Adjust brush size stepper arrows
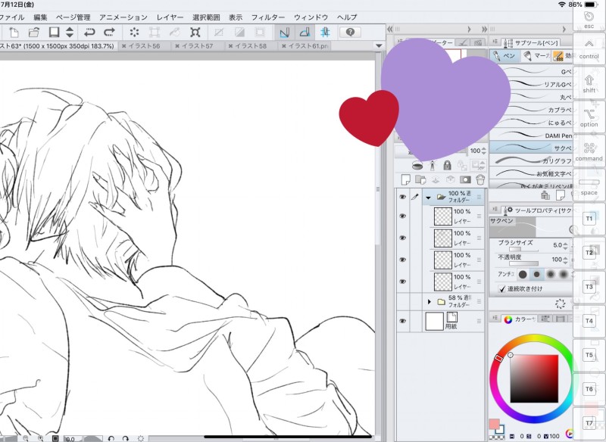 (x=565, y=245)
